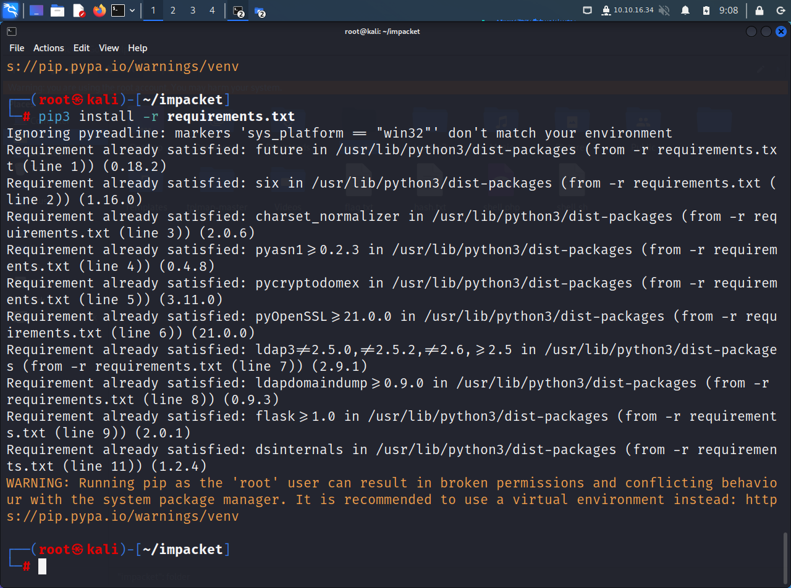
Task: Click 'requirements.txt' in the typed command
Action: [231, 117]
